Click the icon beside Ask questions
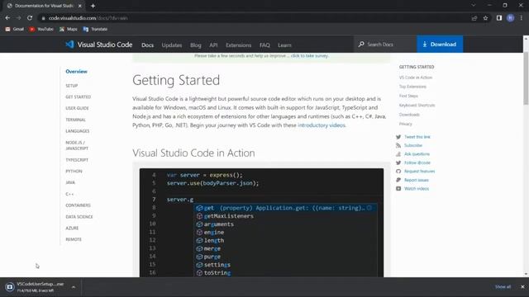 (398, 154)
